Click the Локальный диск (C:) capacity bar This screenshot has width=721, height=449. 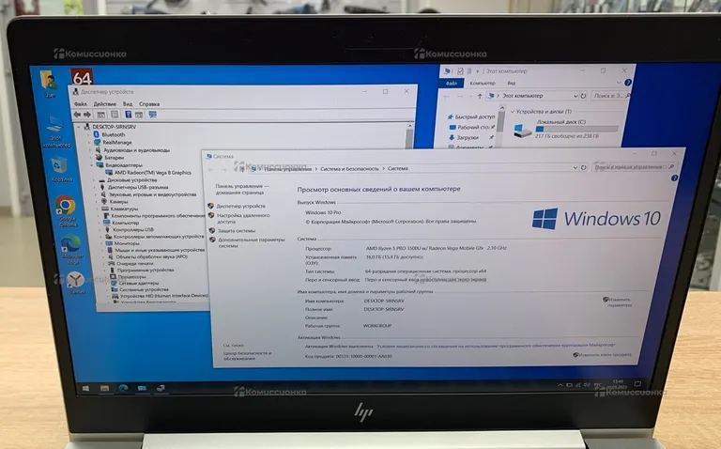pos(577,129)
